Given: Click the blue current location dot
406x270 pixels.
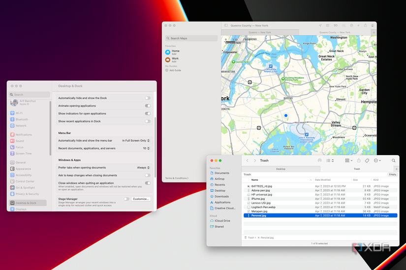Looking at the screenshot, I should (286, 115).
